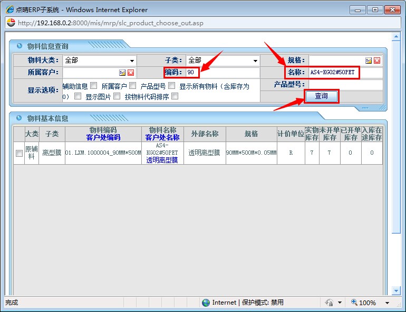This screenshot has height=312, width=406.
Task: Open the 所属客户 picker icon
Action: (x=122, y=73)
